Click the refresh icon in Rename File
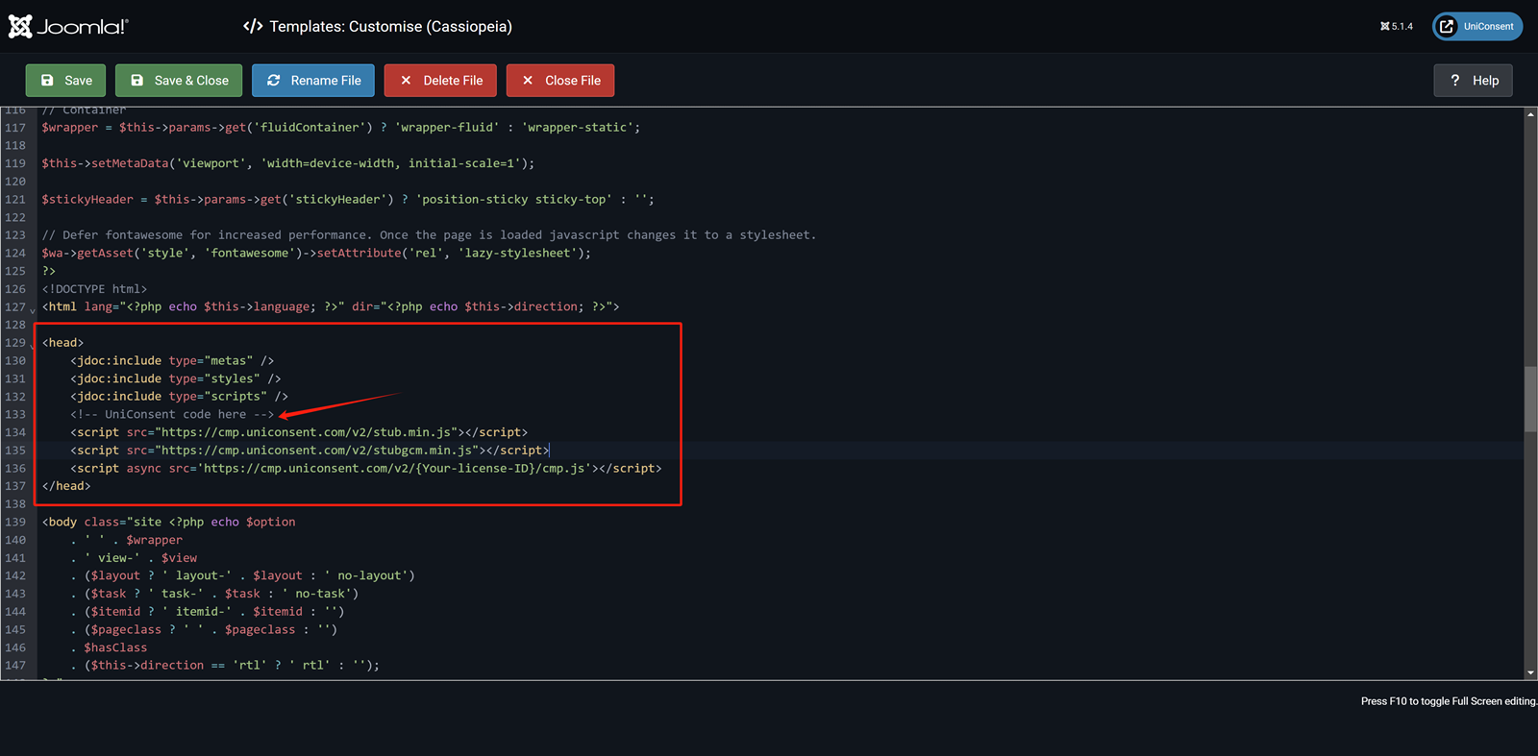1538x756 pixels. [274, 81]
